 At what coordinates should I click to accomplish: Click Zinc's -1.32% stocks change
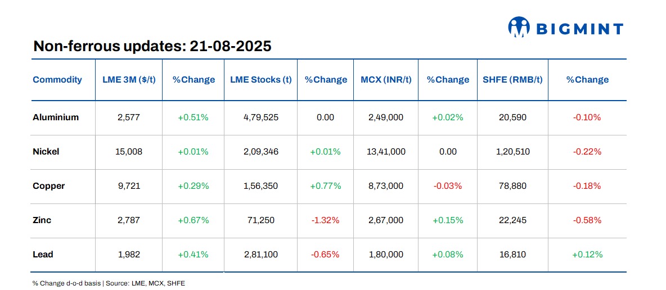click(325, 220)
